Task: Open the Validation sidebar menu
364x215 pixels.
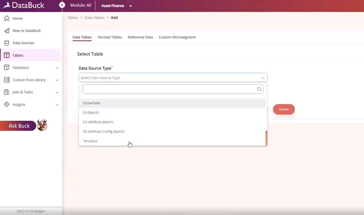Action: (x=30, y=67)
